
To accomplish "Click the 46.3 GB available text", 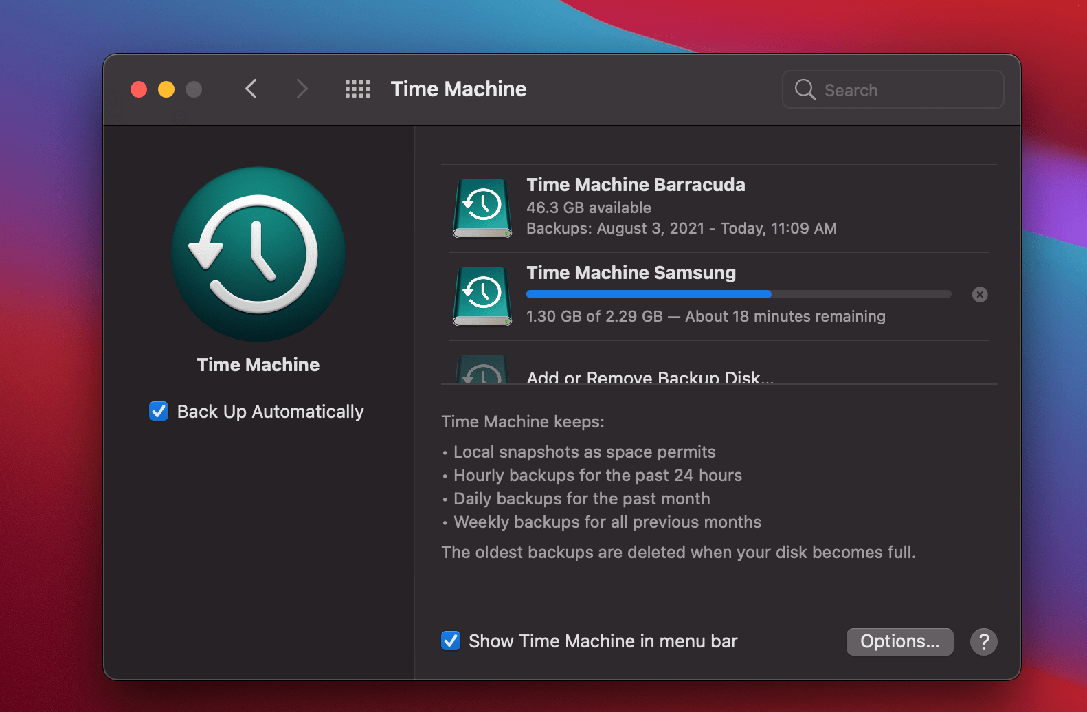I will pos(588,208).
